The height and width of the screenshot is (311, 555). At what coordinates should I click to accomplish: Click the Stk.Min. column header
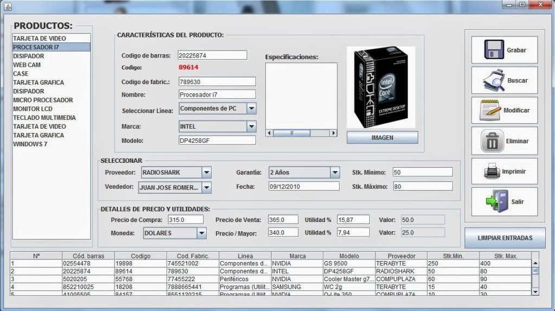(x=453, y=256)
